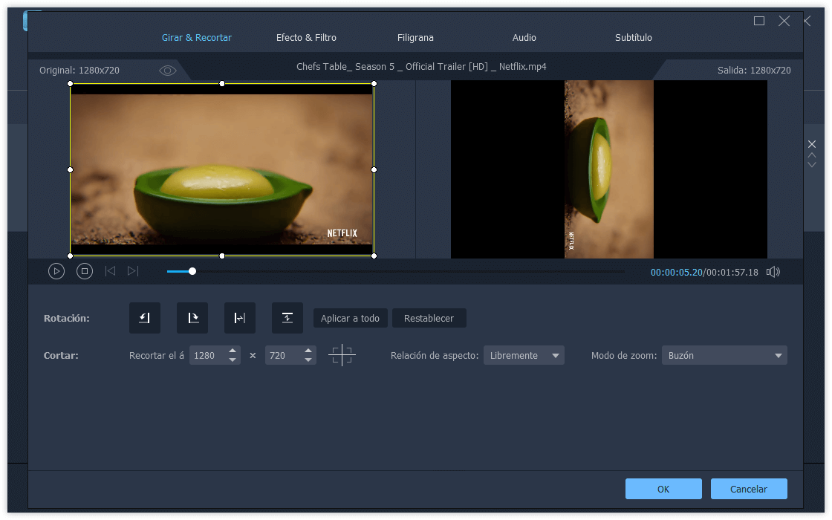
Task: Play the video preview
Action: pyautogui.click(x=56, y=272)
